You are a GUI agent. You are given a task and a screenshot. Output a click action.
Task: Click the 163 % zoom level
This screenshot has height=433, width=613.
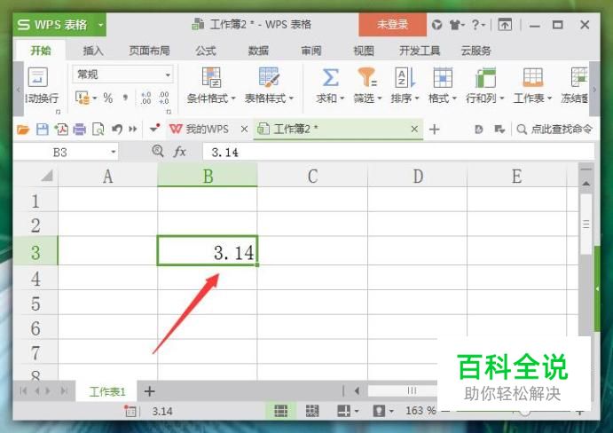click(x=420, y=411)
